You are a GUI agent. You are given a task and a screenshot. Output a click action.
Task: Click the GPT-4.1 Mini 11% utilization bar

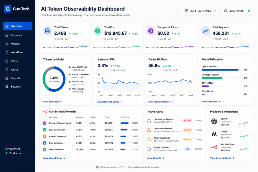(x=205, y=86)
